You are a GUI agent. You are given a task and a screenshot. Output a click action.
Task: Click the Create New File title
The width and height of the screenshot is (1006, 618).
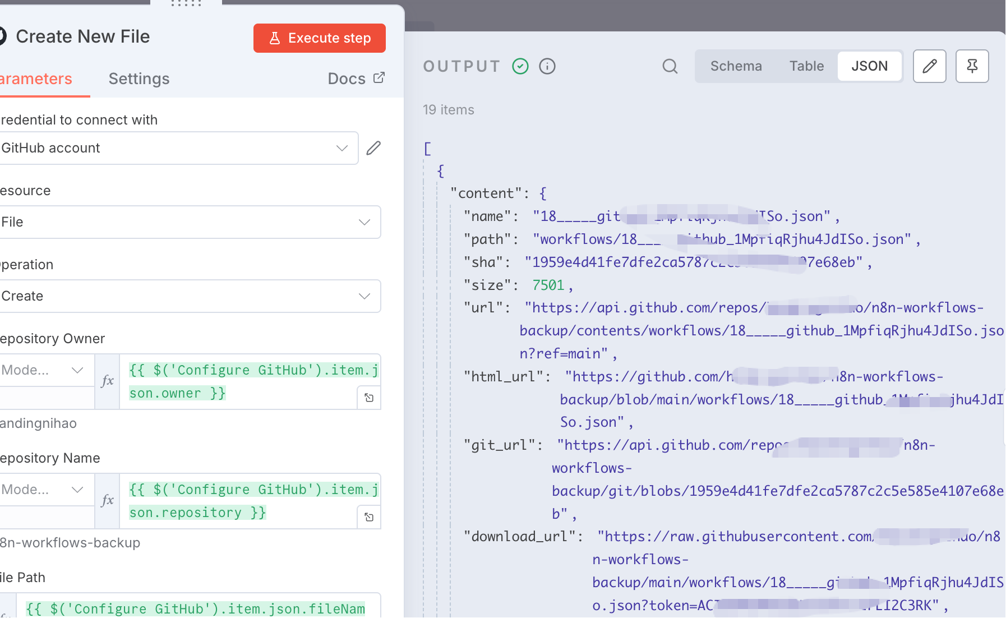click(x=82, y=36)
